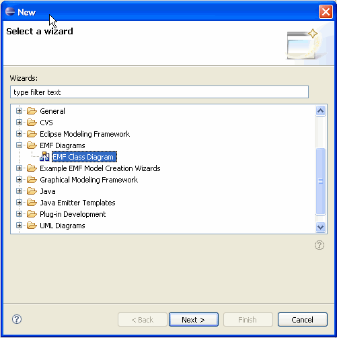Expand the Plug-in Development category
This screenshot has width=337, height=338.
click(19, 214)
